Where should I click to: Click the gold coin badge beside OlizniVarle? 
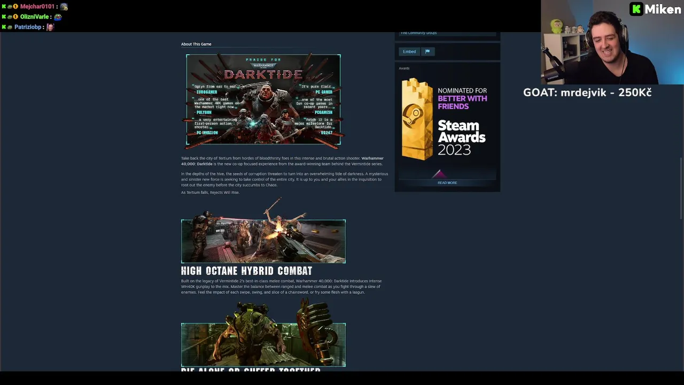(x=15, y=17)
